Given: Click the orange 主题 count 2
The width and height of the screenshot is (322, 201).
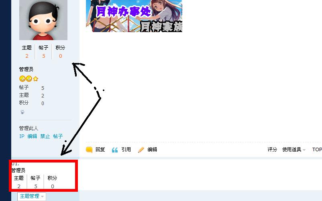Looking at the screenshot, I should [x=27, y=56].
